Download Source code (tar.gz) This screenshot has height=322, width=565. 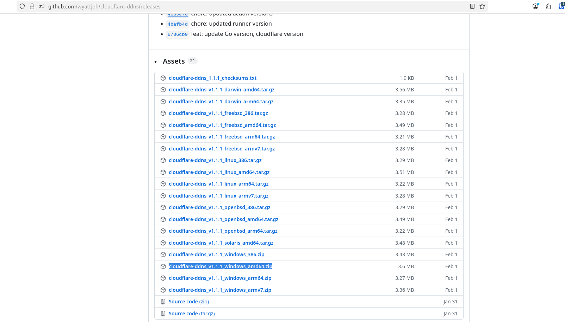tap(191, 314)
